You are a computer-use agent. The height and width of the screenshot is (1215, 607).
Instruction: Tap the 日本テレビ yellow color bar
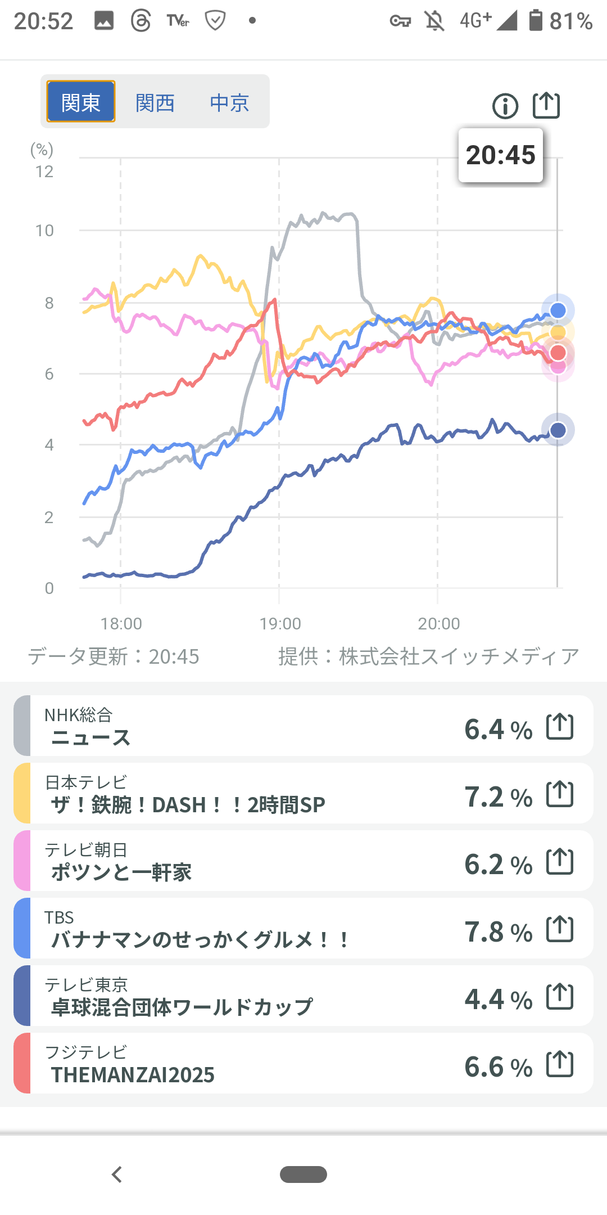[x=22, y=793]
